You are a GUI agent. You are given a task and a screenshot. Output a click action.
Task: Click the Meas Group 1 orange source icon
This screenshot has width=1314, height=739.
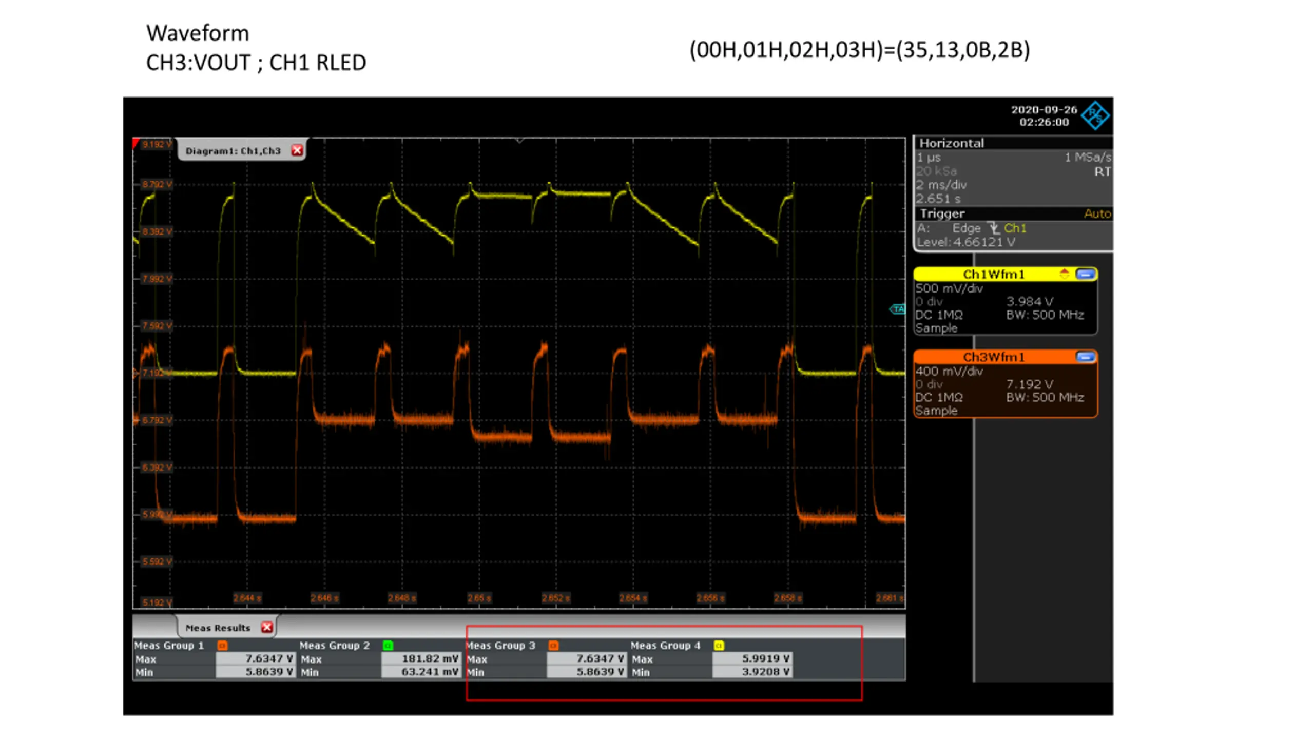tap(222, 645)
